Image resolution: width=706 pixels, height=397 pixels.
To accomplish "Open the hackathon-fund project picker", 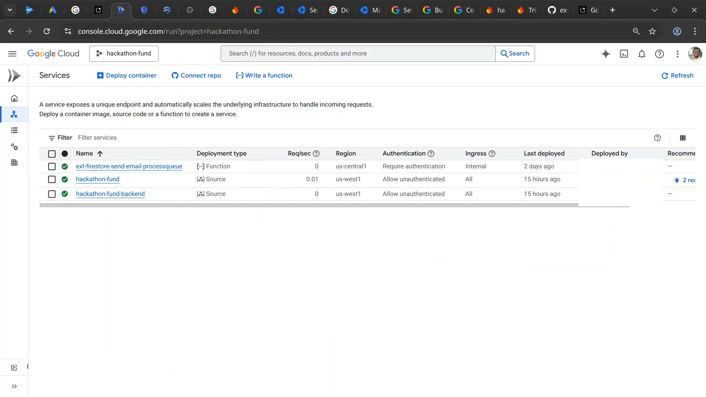I will click(124, 54).
